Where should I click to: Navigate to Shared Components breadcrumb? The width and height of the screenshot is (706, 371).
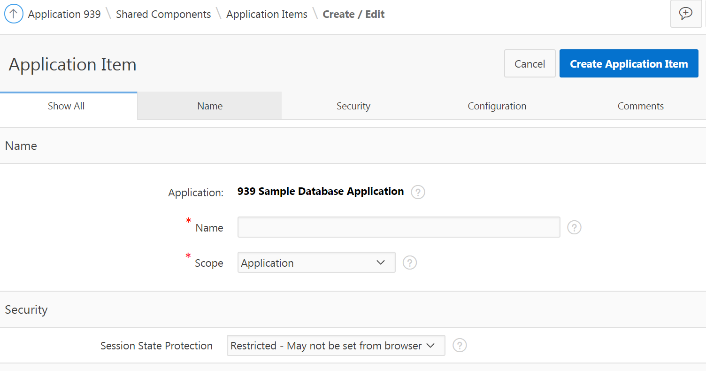pos(163,14)
